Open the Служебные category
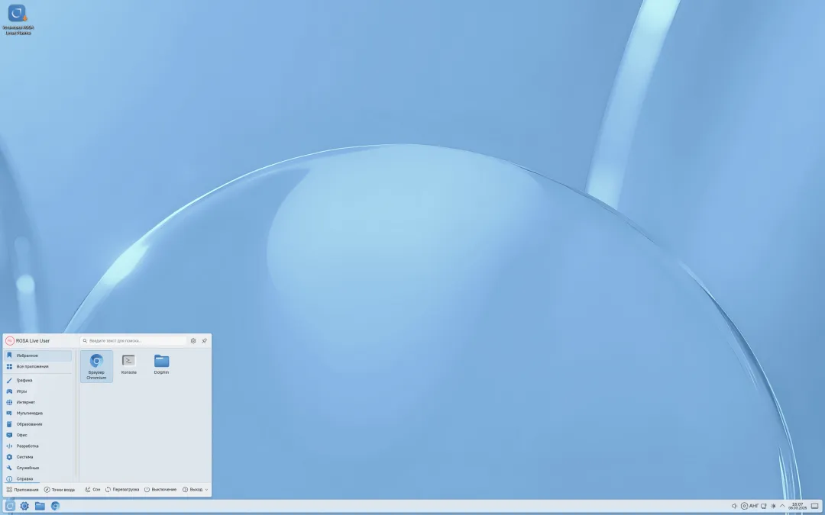 tap(38, 468)
